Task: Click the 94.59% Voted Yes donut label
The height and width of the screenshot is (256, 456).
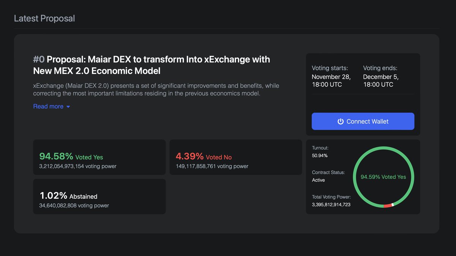Action: coord(383,177)
